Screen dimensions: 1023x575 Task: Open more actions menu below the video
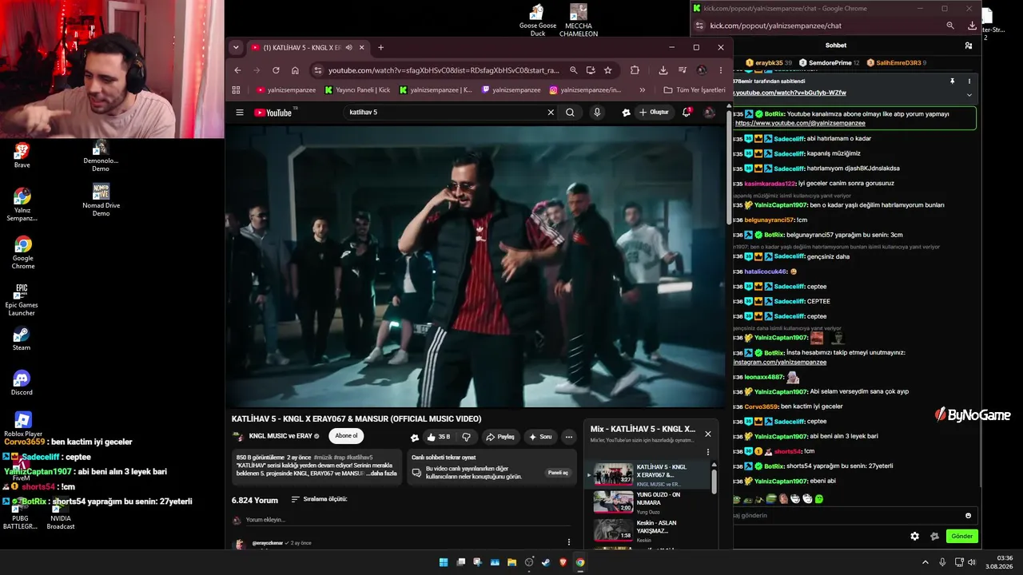point(568,437)
